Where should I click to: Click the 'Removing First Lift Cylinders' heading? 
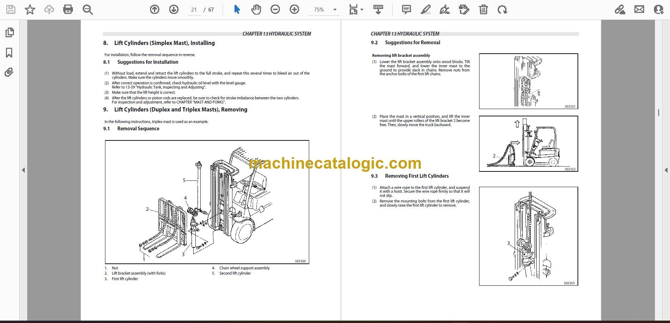[x=417, y=176]
